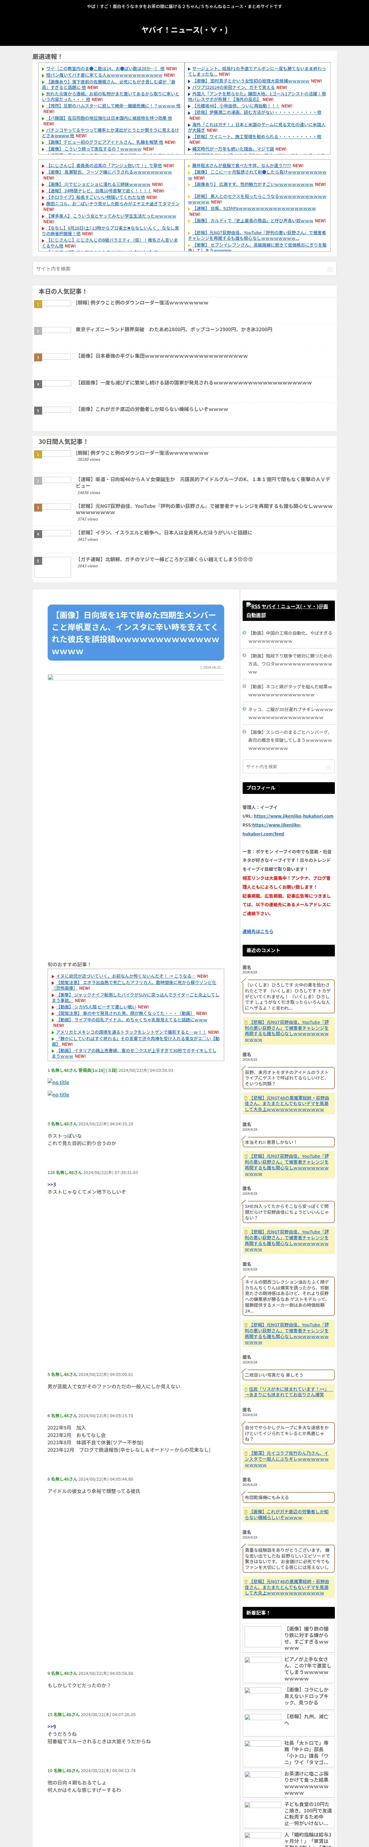Open headline サージェント、結局F1の予選
The image size is (369, 1847).
pos(256,71)
